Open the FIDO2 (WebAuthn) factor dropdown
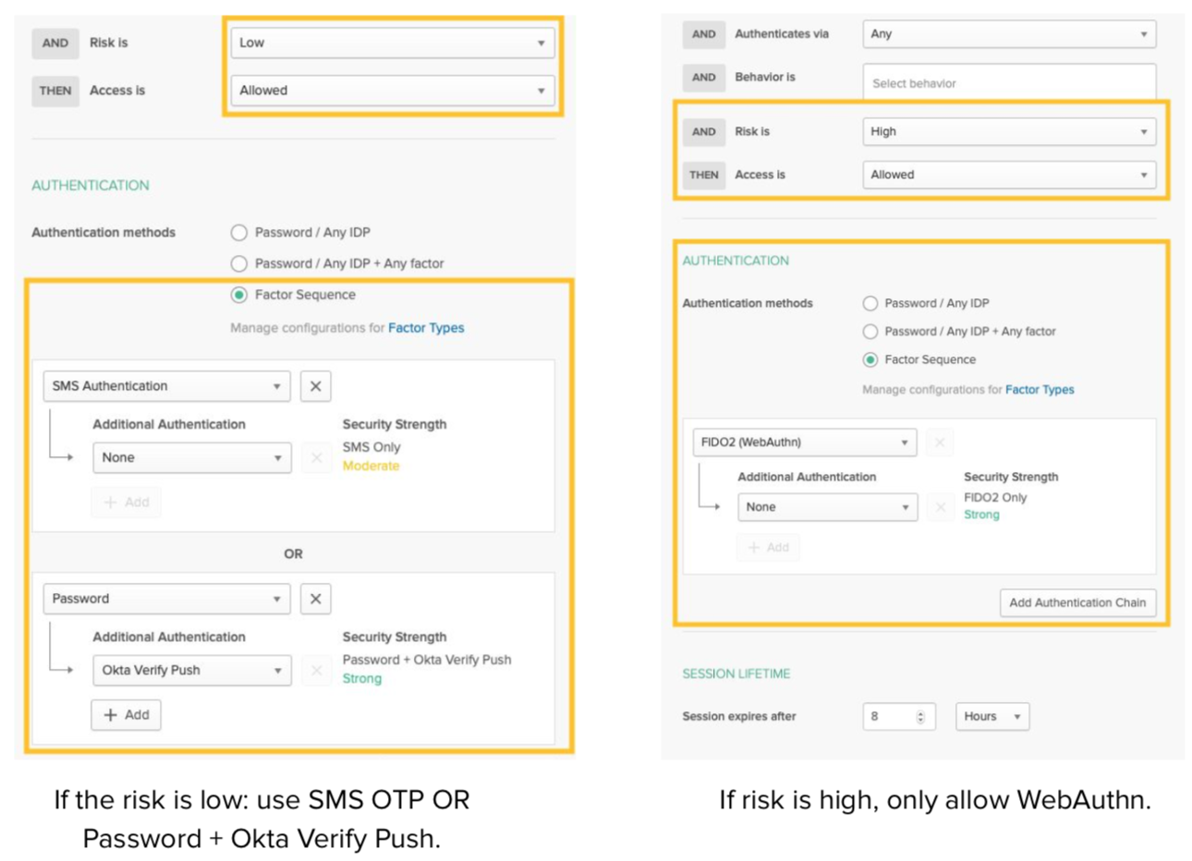The image size is (1192, 861). pyautogui.click(x=804, y=443)
